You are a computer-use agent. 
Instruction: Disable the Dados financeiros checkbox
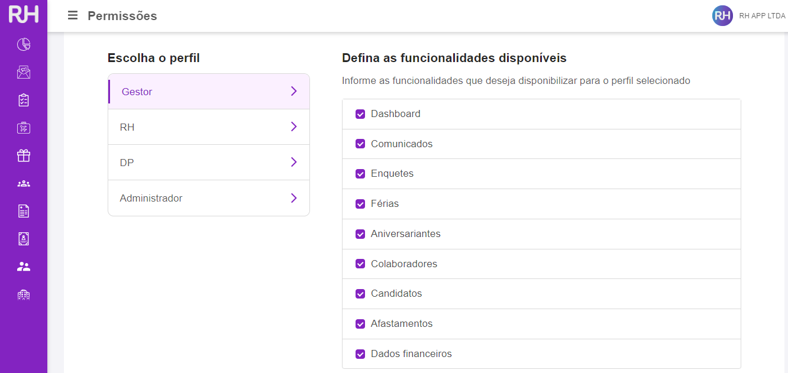[x=360, y=354]
